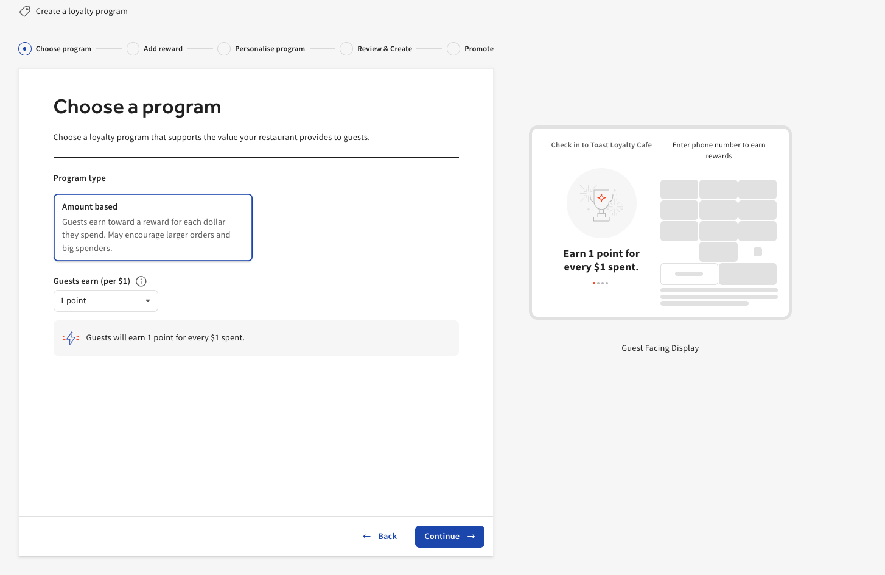
Task: Click the Promote step circle
Action: click(x=453, y=48)
